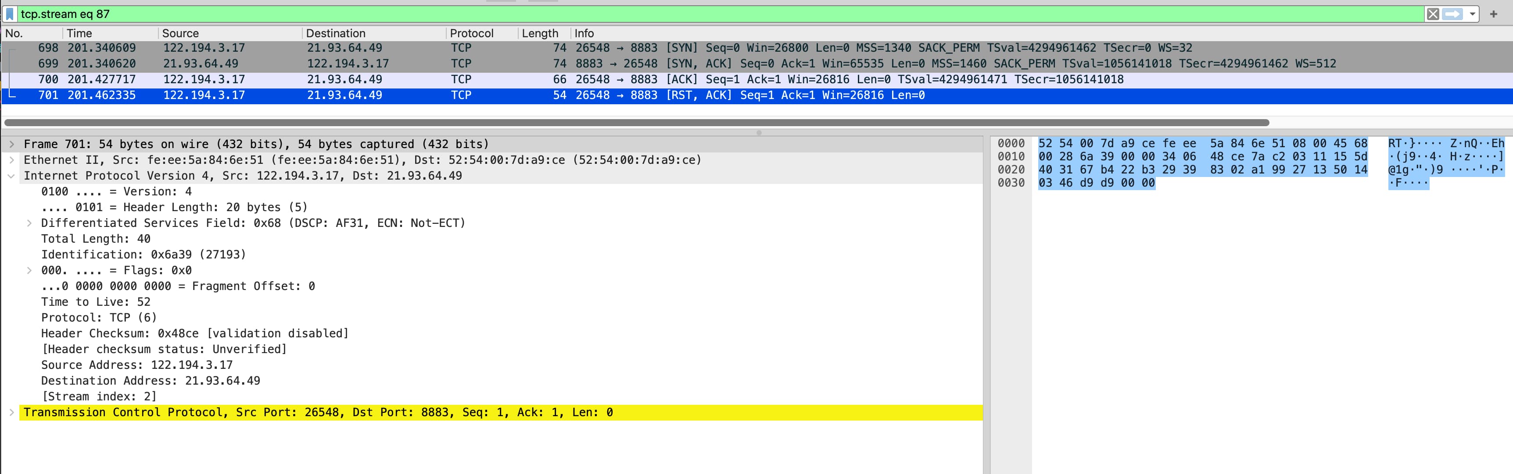Select the Time to Live: 52 field
The height and width of the screenshot is (474, 1513).
(x=96, y=302)
